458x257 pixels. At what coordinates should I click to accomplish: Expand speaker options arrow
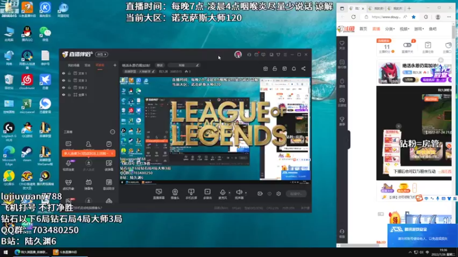click(x=246, y=192)
